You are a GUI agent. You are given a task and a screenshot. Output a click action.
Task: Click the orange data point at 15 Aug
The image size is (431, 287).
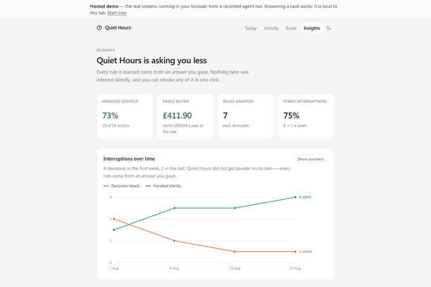(x=235, y=252)
